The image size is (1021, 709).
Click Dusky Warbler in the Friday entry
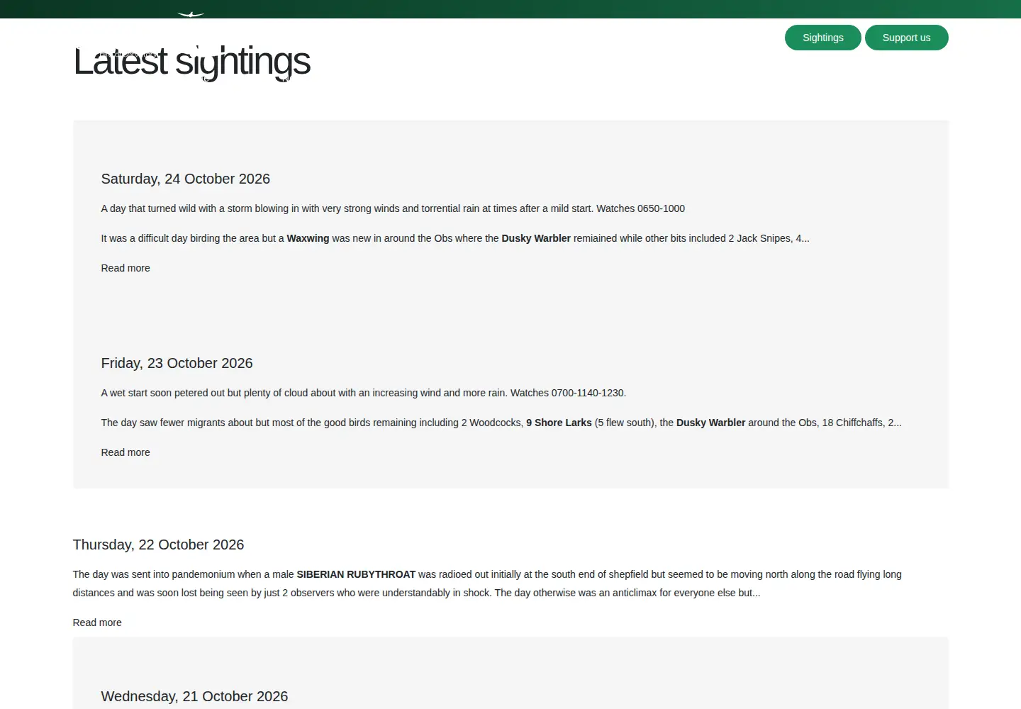click(x=710, y=423)
